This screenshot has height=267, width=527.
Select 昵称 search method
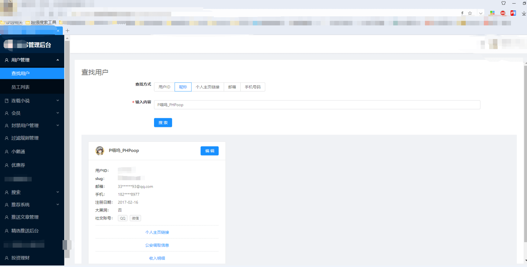pyautogui.click(x=183, y=87)
